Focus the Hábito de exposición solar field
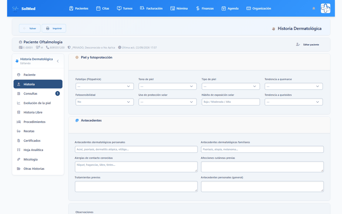 [x=231, y=102]
